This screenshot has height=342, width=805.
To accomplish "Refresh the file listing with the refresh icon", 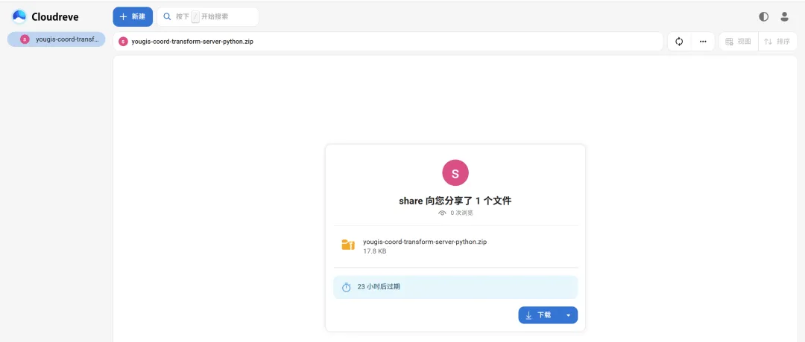I will click(x=679, y=42).
